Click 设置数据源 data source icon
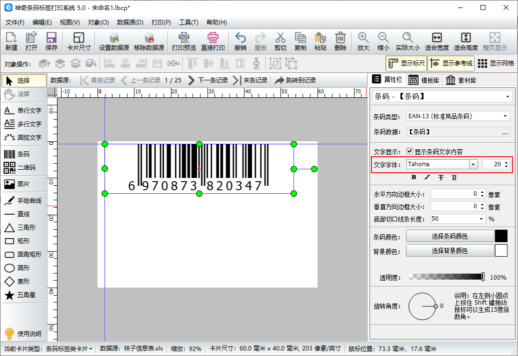This screenshot has width=518, height=356. tap(114, 41)
